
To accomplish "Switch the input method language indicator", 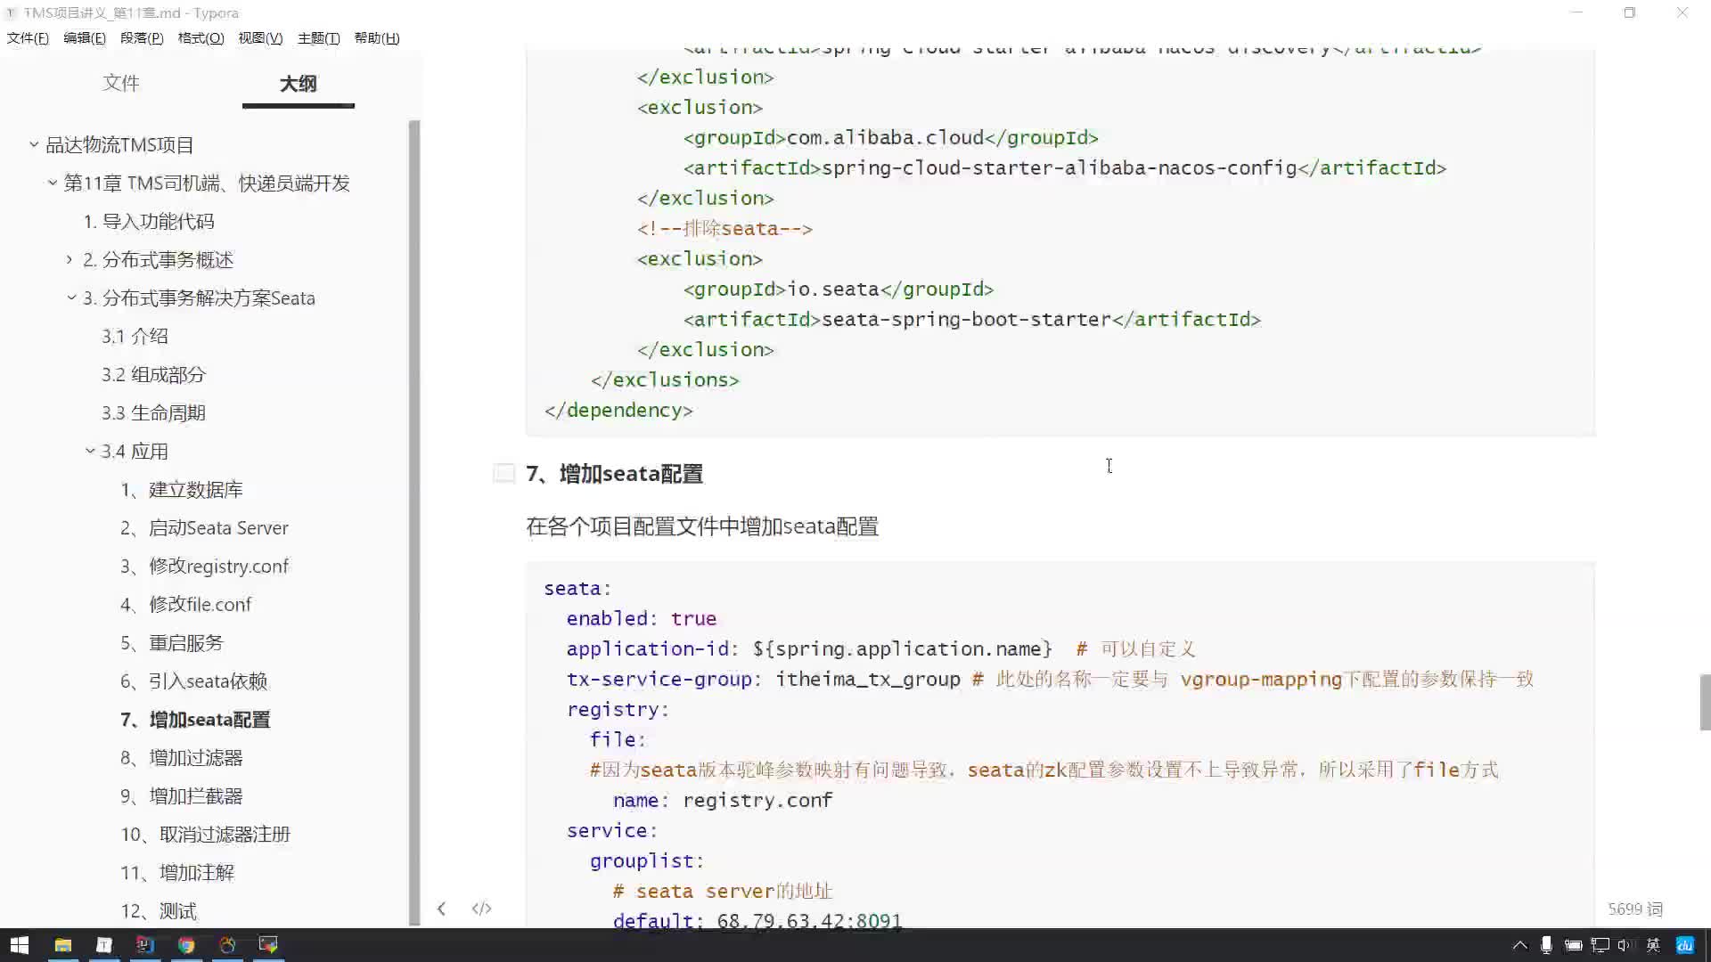I will pyautogui.click(x=1653, y=945).
